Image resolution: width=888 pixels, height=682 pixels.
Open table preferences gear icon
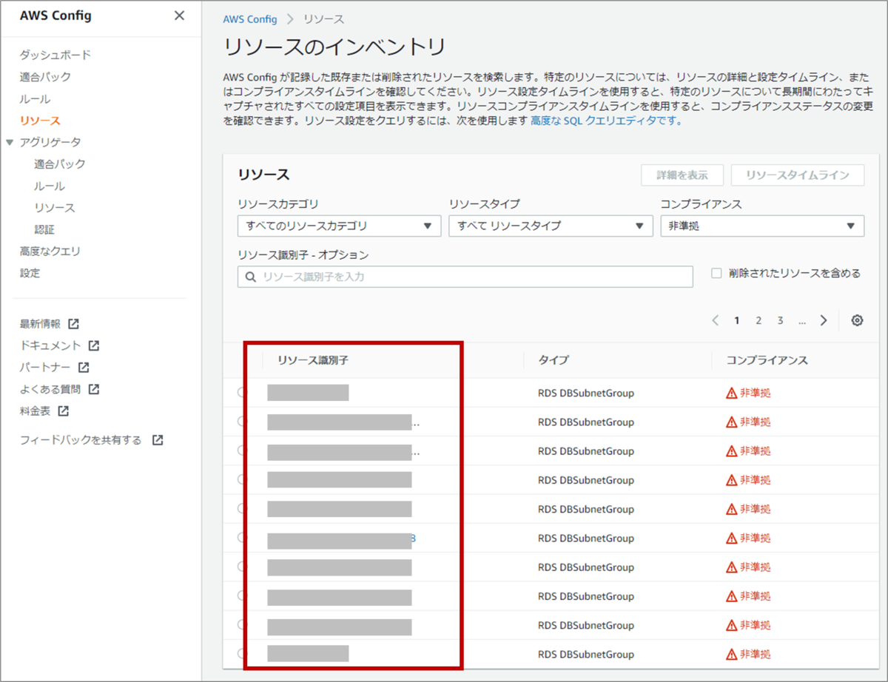(857, 321)
